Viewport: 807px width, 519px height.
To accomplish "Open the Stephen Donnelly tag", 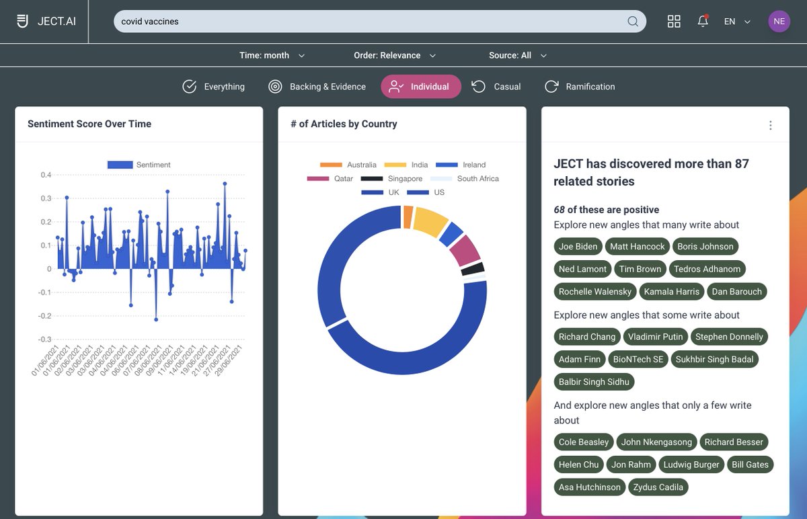I will click(729, 337).
